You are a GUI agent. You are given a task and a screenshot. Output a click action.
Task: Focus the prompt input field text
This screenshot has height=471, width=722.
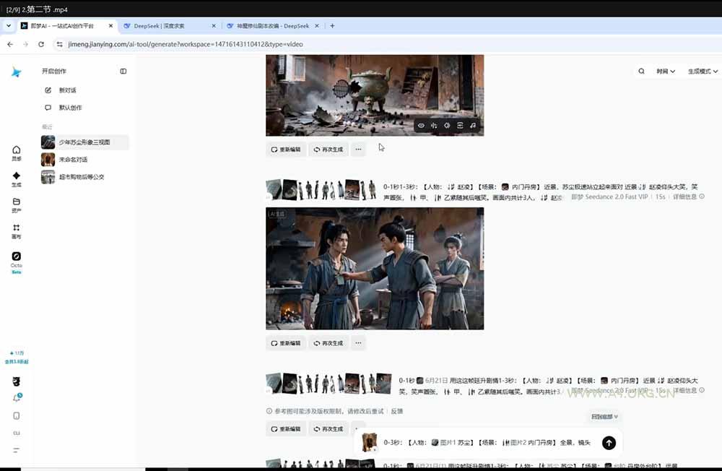click(x=487, y=442)
